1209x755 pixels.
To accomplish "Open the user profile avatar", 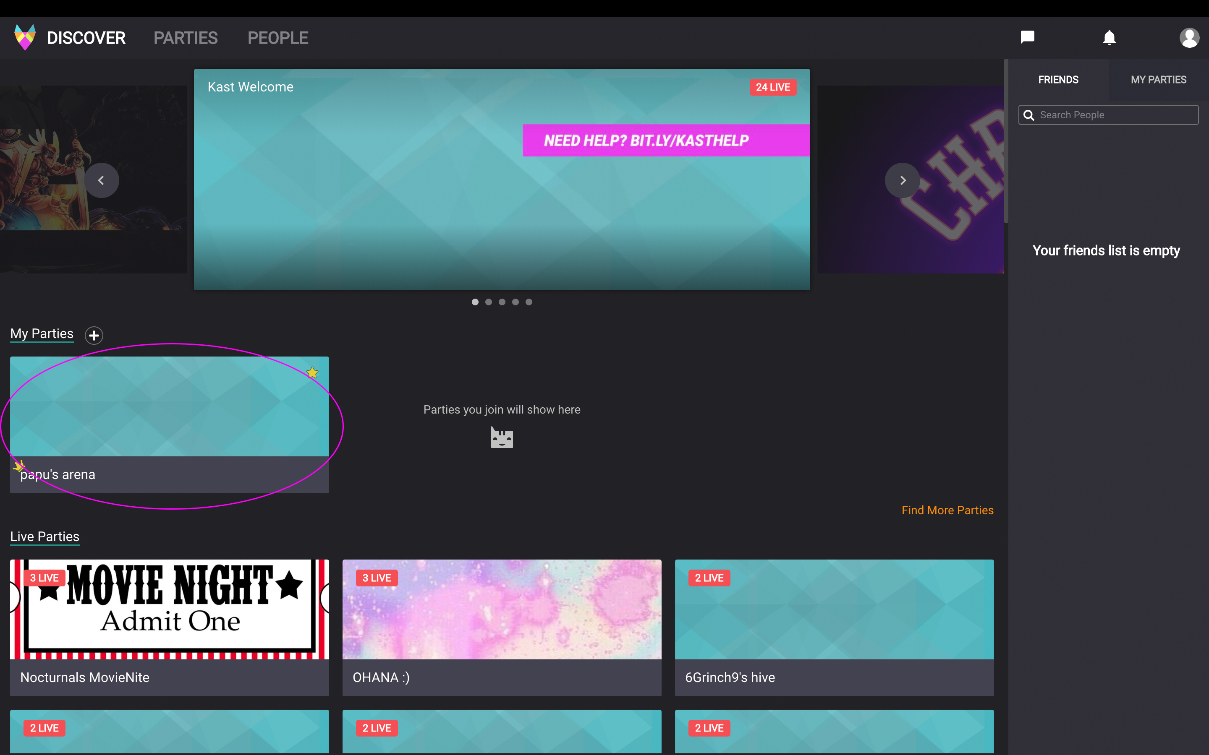I will (1189, 37).
